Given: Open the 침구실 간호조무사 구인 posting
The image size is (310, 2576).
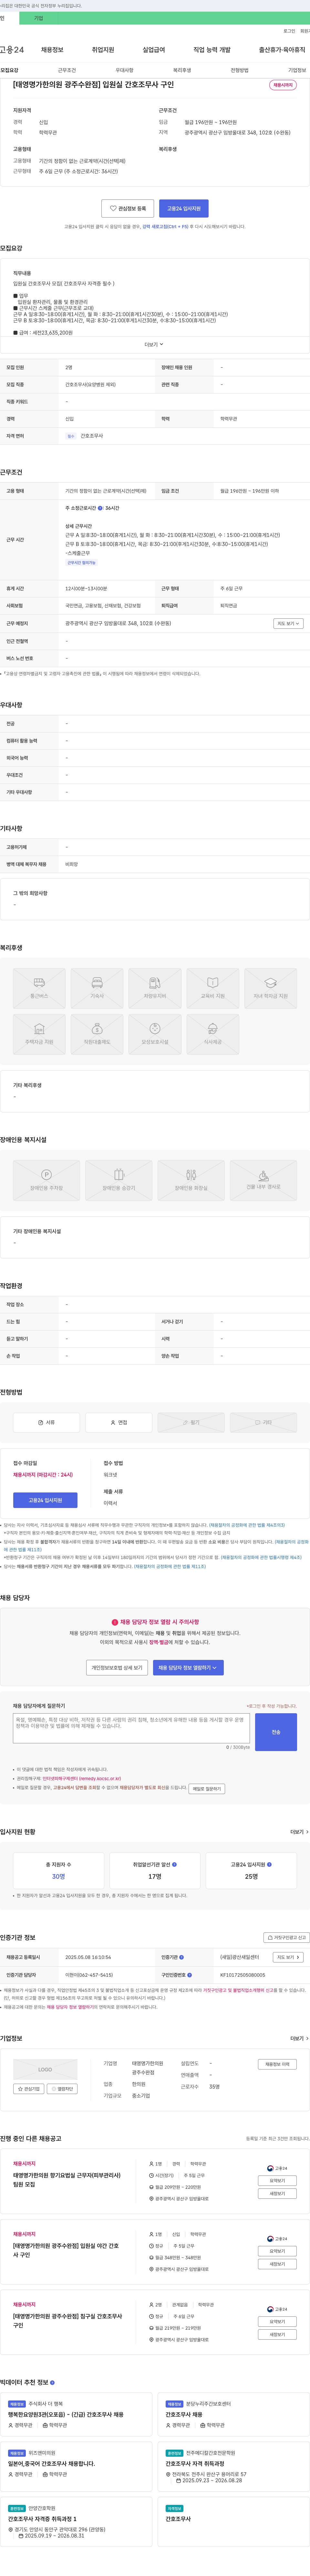Looking at the screenshot, I should [68, 2321].
